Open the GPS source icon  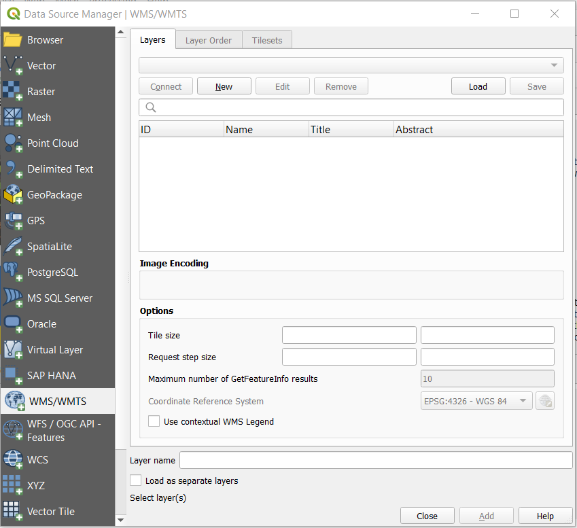13,221
